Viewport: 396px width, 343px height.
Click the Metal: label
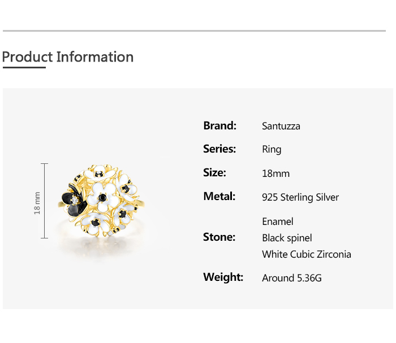219,197
